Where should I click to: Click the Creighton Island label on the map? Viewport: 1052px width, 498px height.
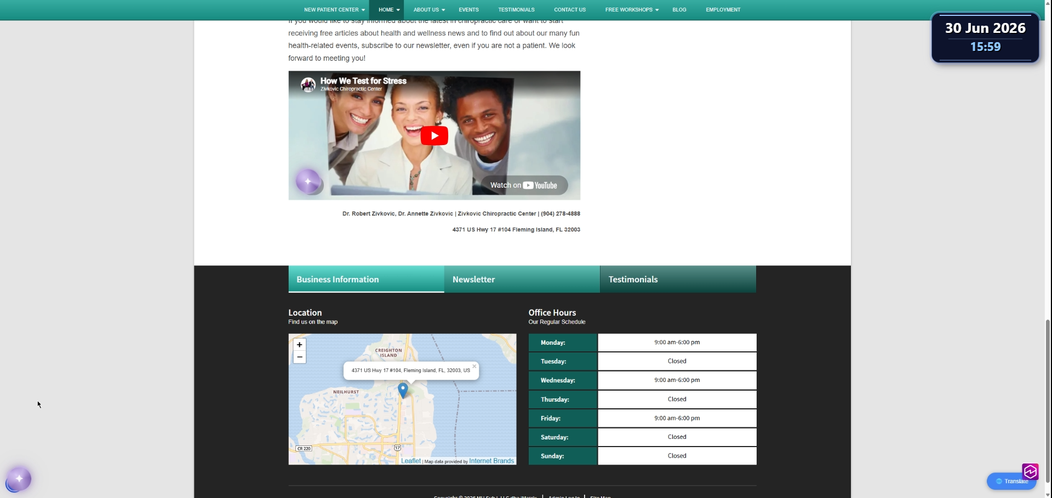388,353
